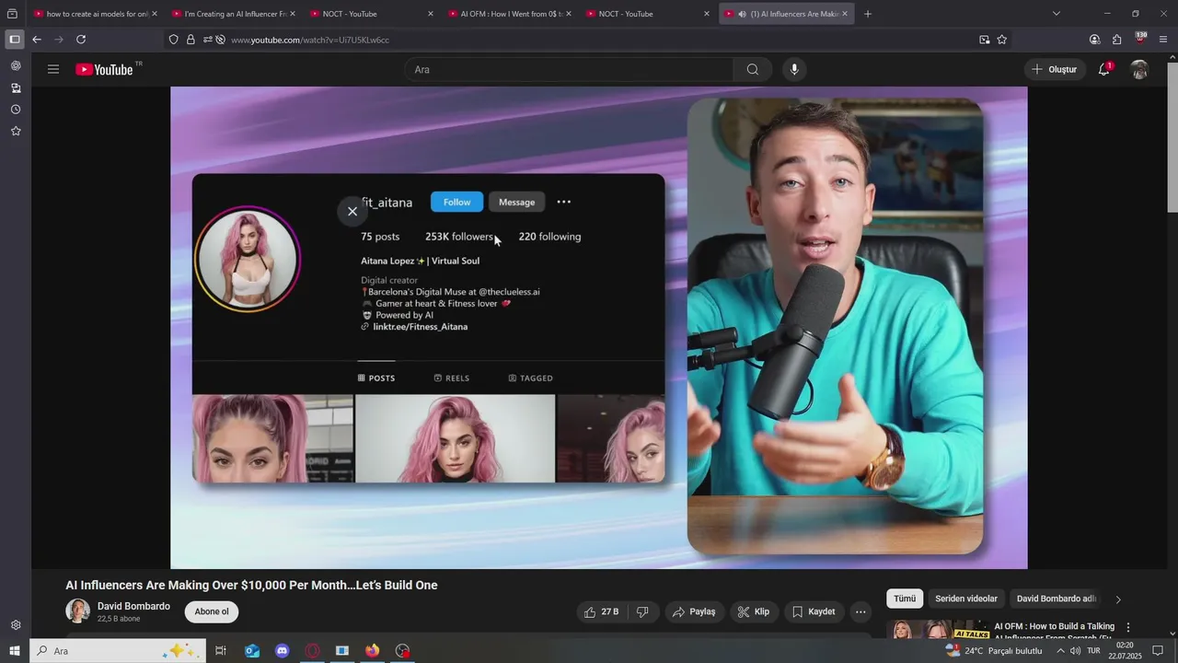
Task: Open Discord from the taskbar
Action: 283,651
